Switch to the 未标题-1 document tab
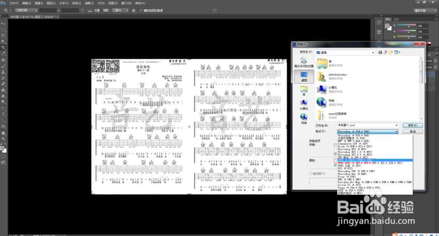 [33, 17]
